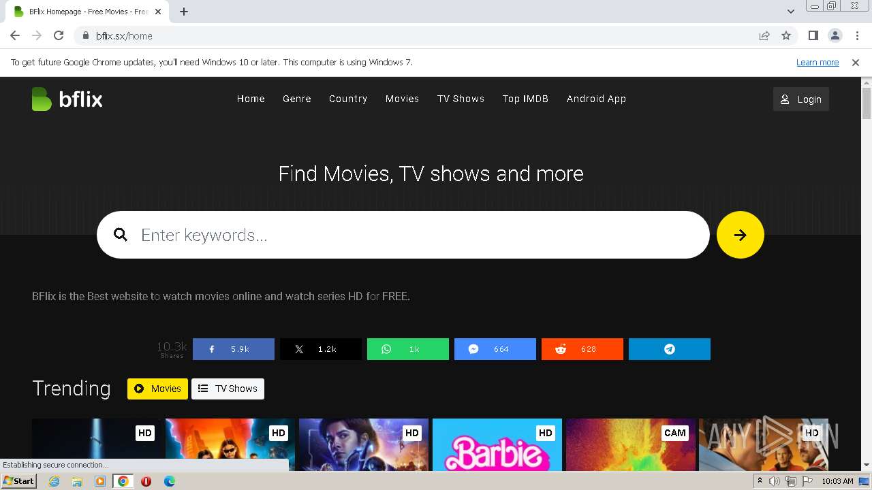Share on Facebook (5.9k)
Image resolution: width=872 pixels, height=490 pixels.
coord(234,349)
